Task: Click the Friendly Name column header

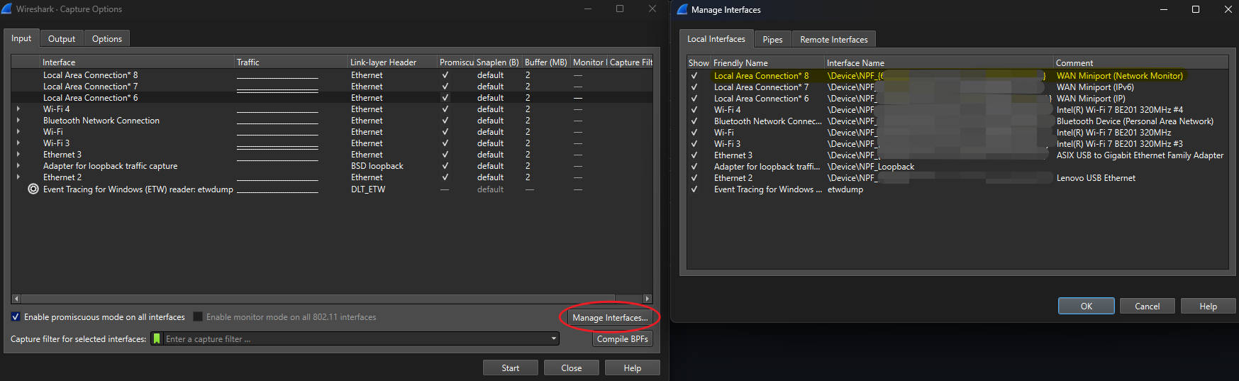Action: point(768,63)
